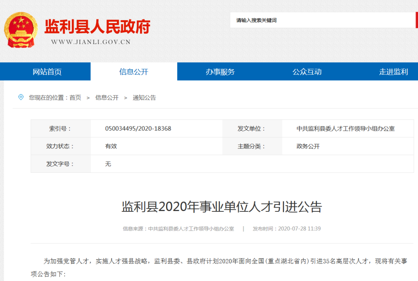The image size is (418, 281).
Task: Click the issuing unit 中共监利县委人才工作领导小组办公室
Action: click(346, 128)
